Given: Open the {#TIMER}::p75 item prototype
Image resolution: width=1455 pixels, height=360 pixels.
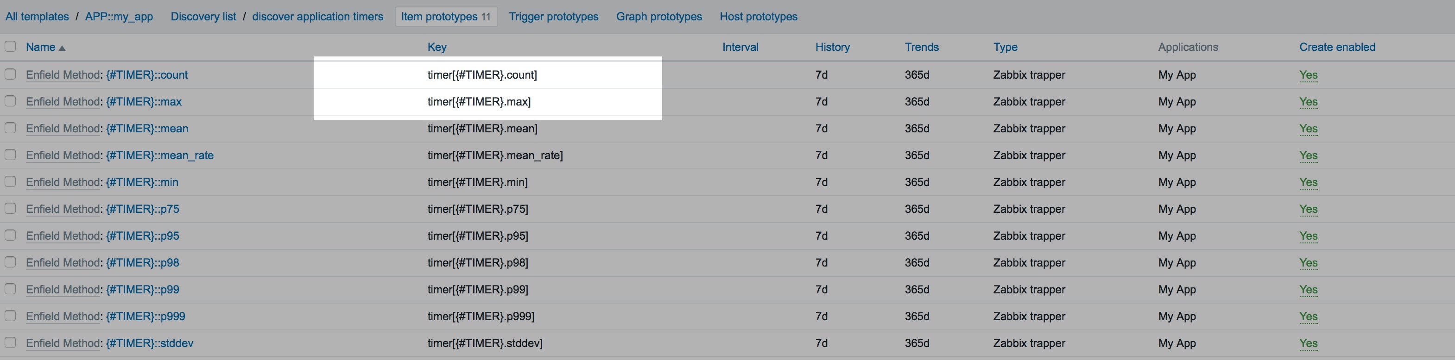Looking at the screenshot, I should pyautogui.click(x=142, y=209).
